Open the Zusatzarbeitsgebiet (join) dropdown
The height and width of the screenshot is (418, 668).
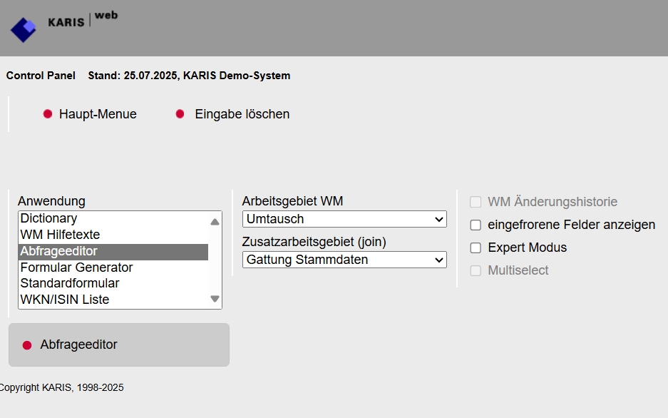344,260
